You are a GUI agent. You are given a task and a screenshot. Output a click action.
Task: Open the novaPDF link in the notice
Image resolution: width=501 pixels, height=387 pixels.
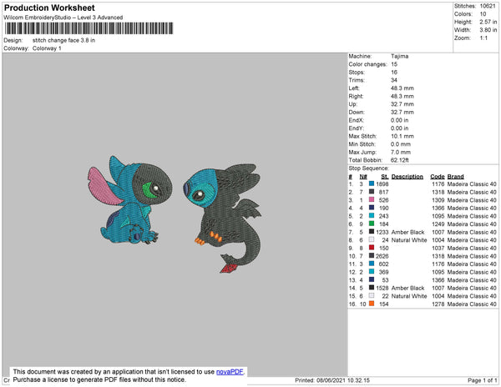[230, 372]
